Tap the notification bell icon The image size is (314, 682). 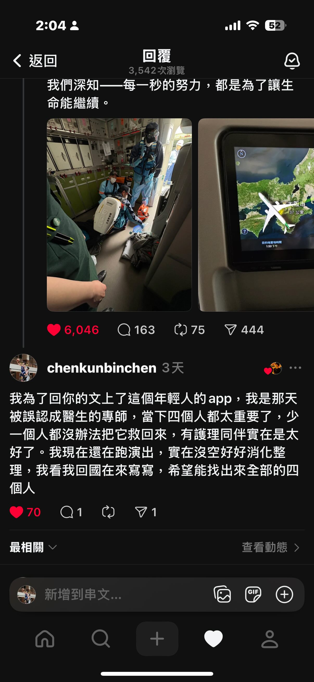tap(292, 61)
